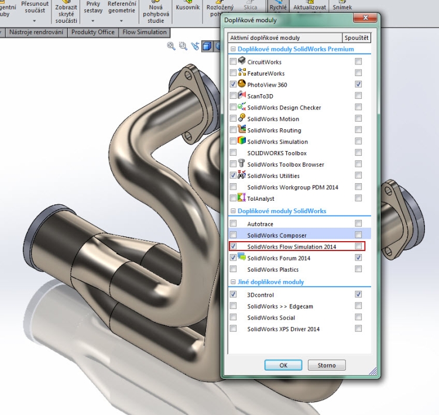The height and width of the screenshot is (415, 439).
Task: Click the Snímek toolbar command
Action: click(342, 6)
